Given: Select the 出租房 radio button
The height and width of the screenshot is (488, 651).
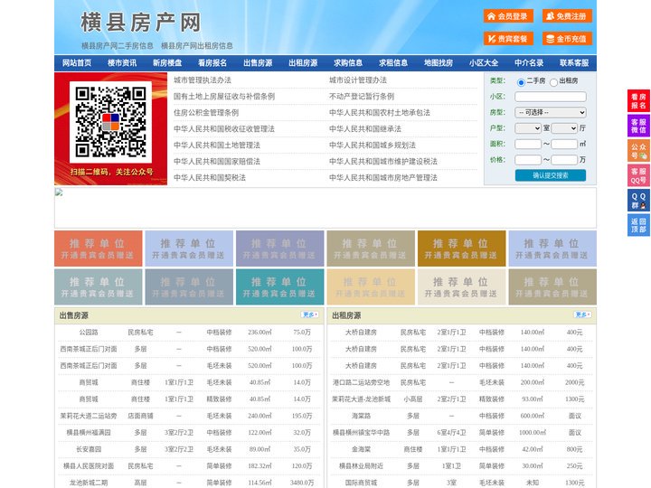Looking at the screenshot, I should [x=553, y=82].
